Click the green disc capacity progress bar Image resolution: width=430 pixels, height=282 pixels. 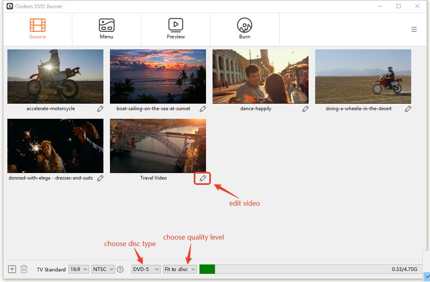(207, 269)
